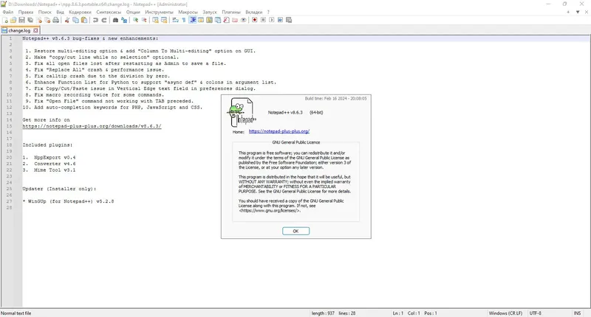Cut selection with the scissors icon
This screenshot has height=317, width=591.
coord(66,20)
